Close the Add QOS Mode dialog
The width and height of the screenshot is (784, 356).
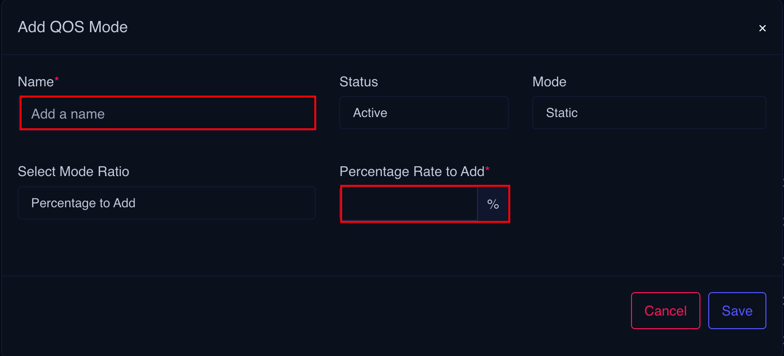(762, 28)
